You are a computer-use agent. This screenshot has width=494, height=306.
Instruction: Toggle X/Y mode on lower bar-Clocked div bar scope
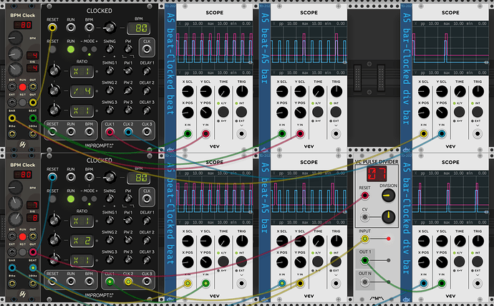(459, 261)
